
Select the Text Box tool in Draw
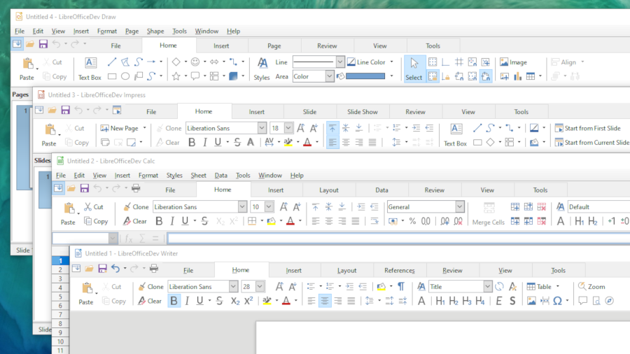pos(90,69)
